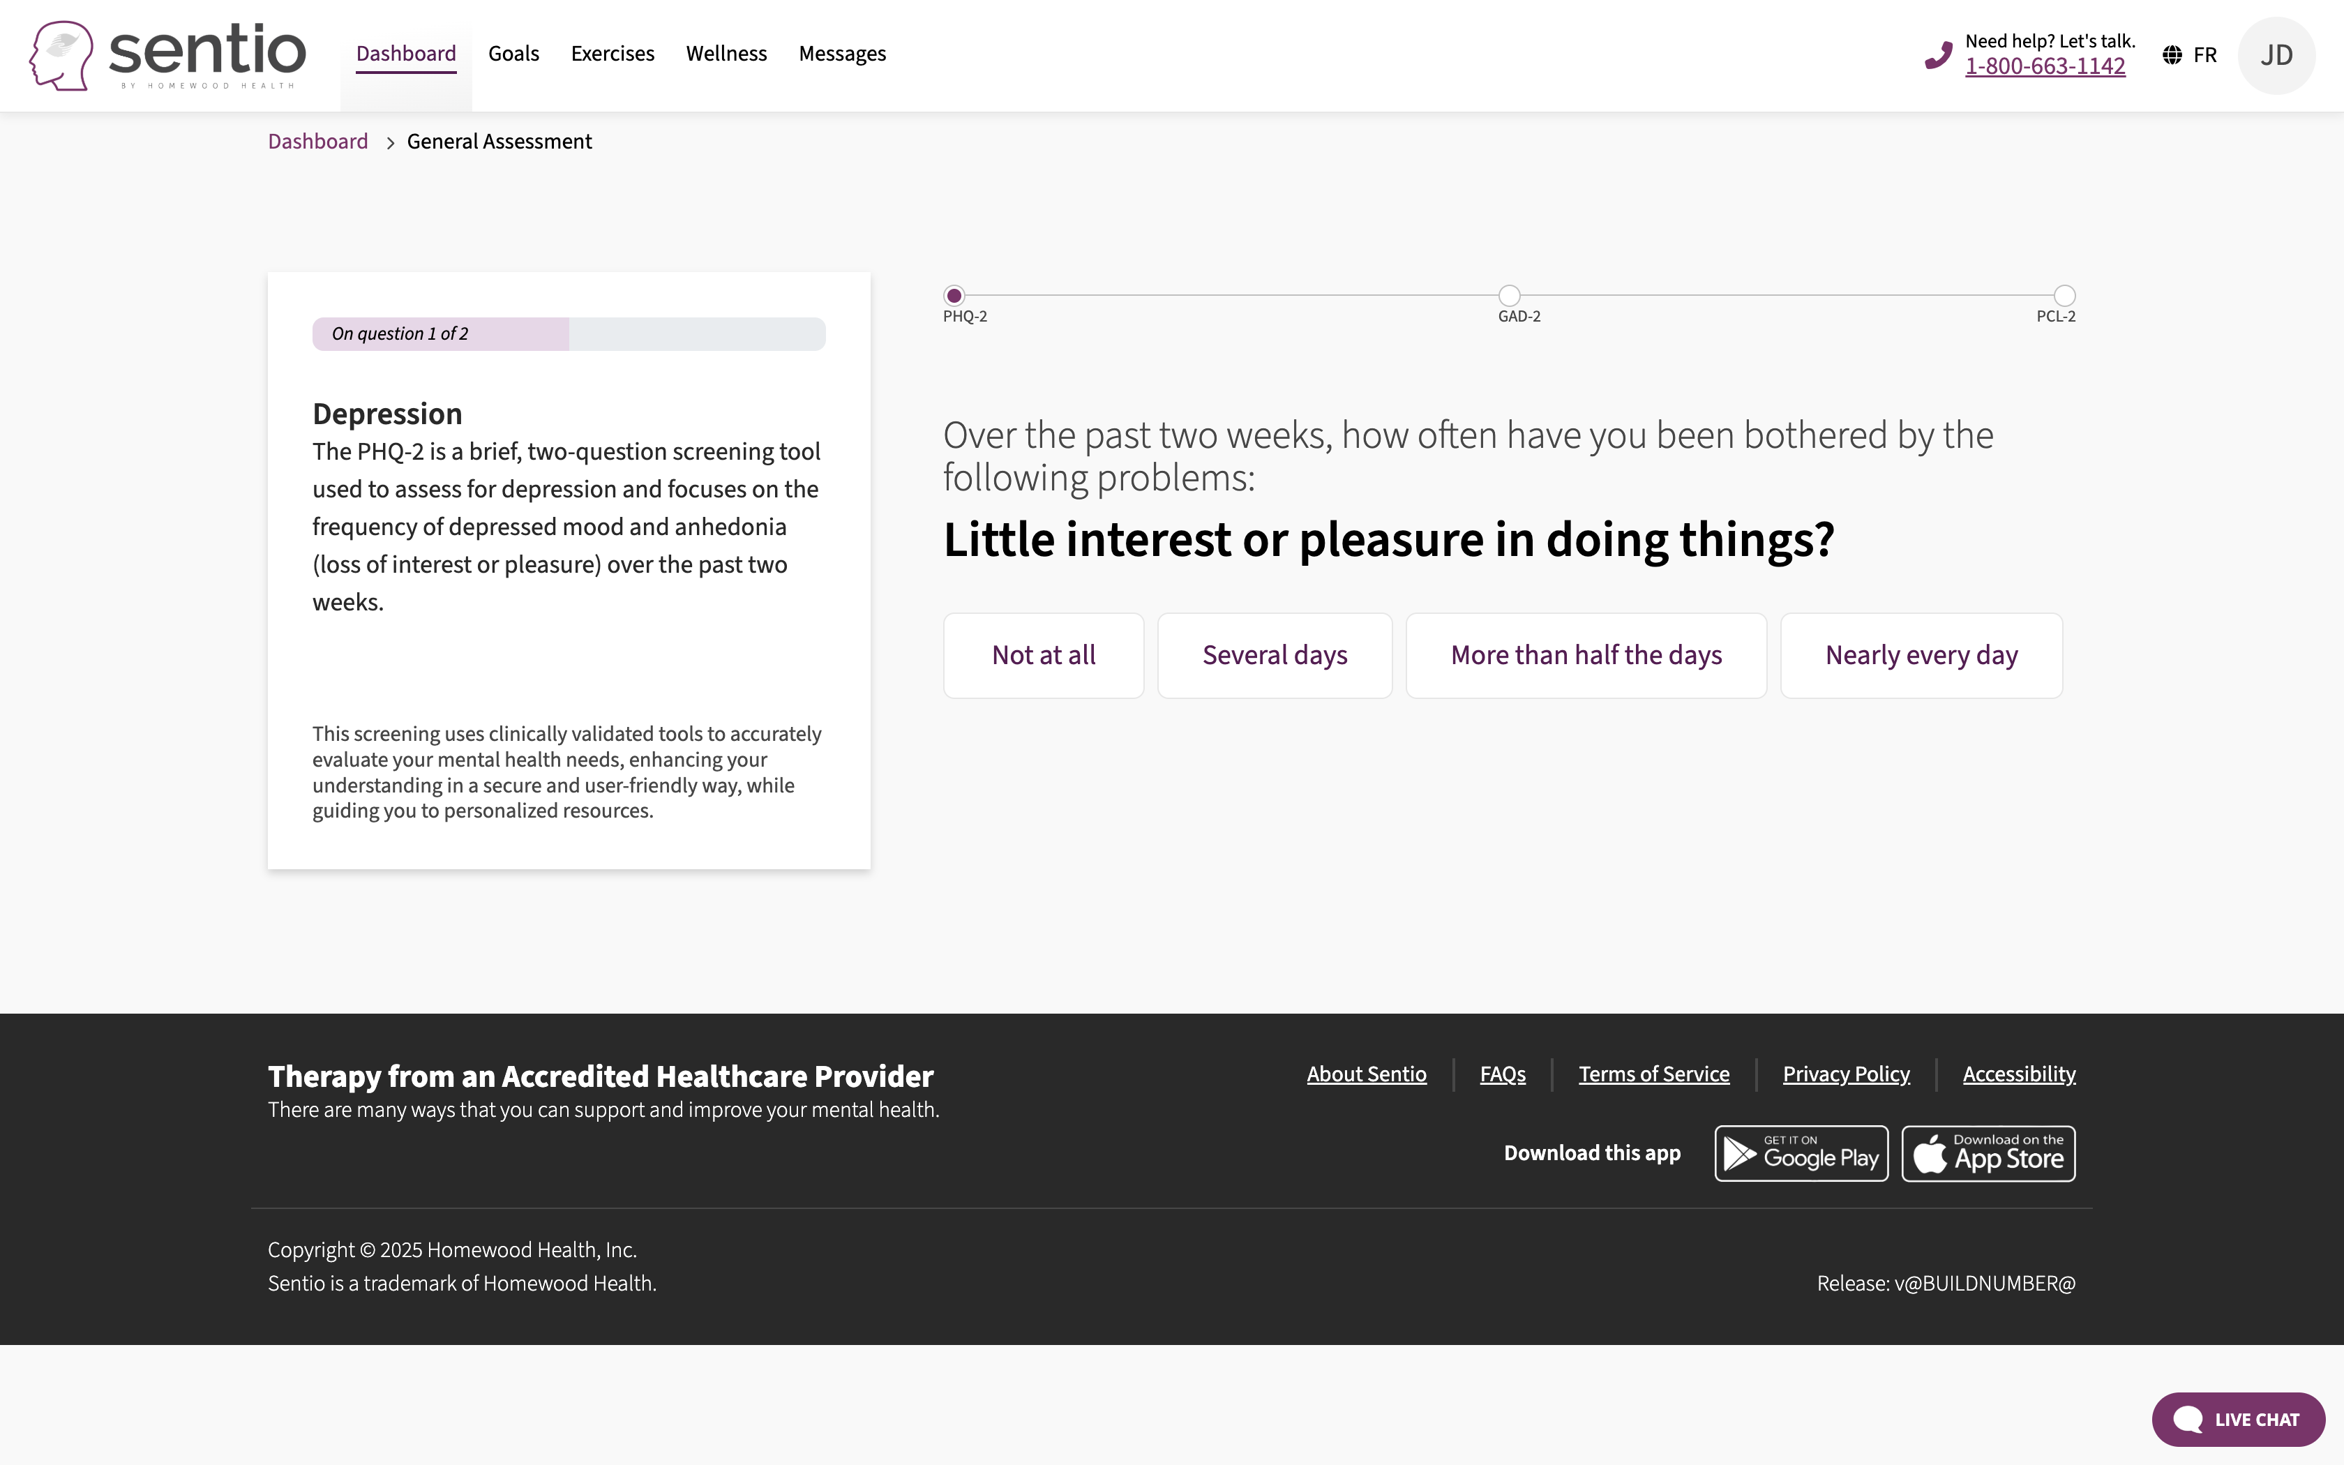Go to the Goals menu item
Viewport: 2344px width, 1465px height.
513,53
